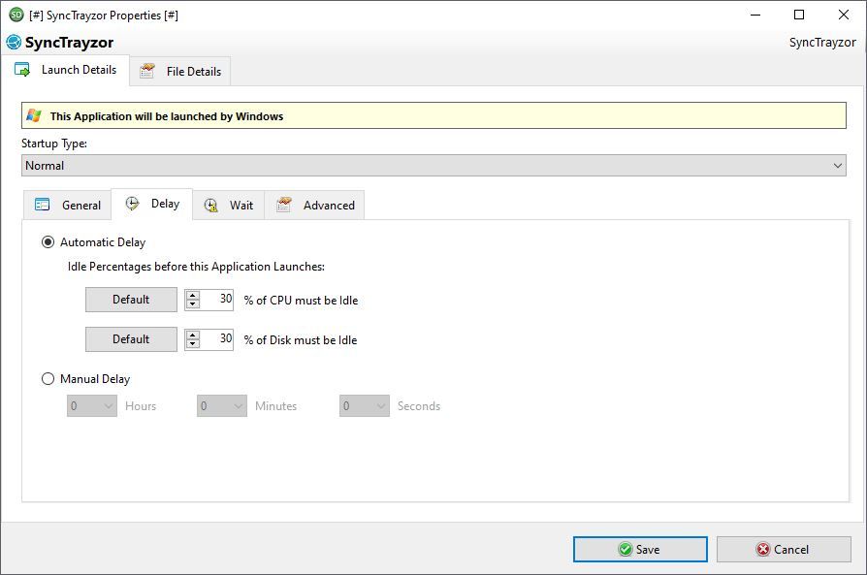Click the green checkmark icon inside Save
867x575 pixels.
(x=624, y=549)
